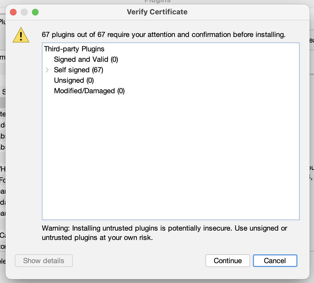Select the Third-party Plugins root item
314x283 pixels.
click(x=74, y=49)
